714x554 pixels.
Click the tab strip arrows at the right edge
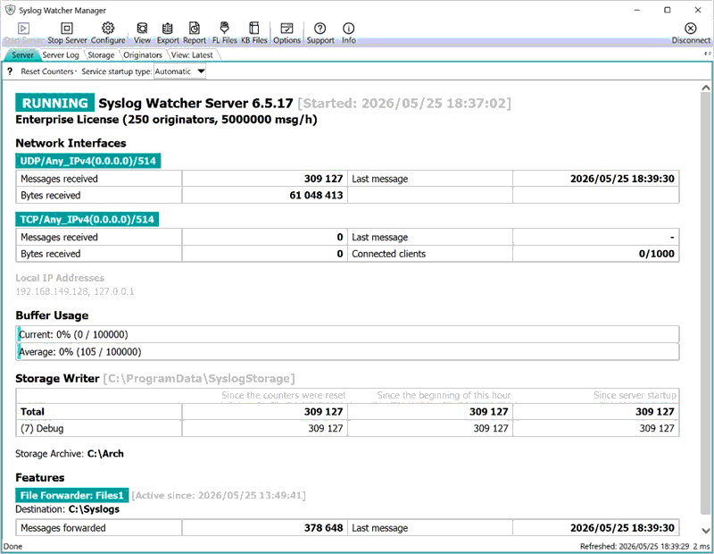[x=707, y=54]
